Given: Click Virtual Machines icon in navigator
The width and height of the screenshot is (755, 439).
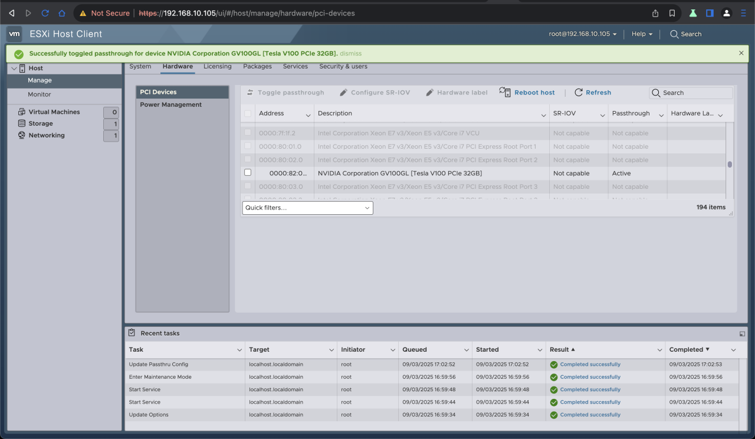Looking at the screenshot, I should pyautogui.click(x=22, y=112).
